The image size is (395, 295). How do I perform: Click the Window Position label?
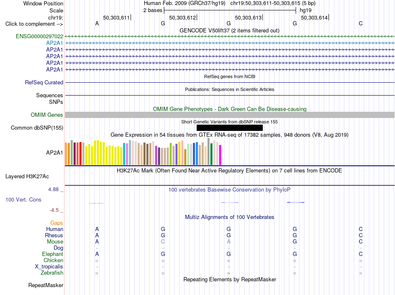43,3
